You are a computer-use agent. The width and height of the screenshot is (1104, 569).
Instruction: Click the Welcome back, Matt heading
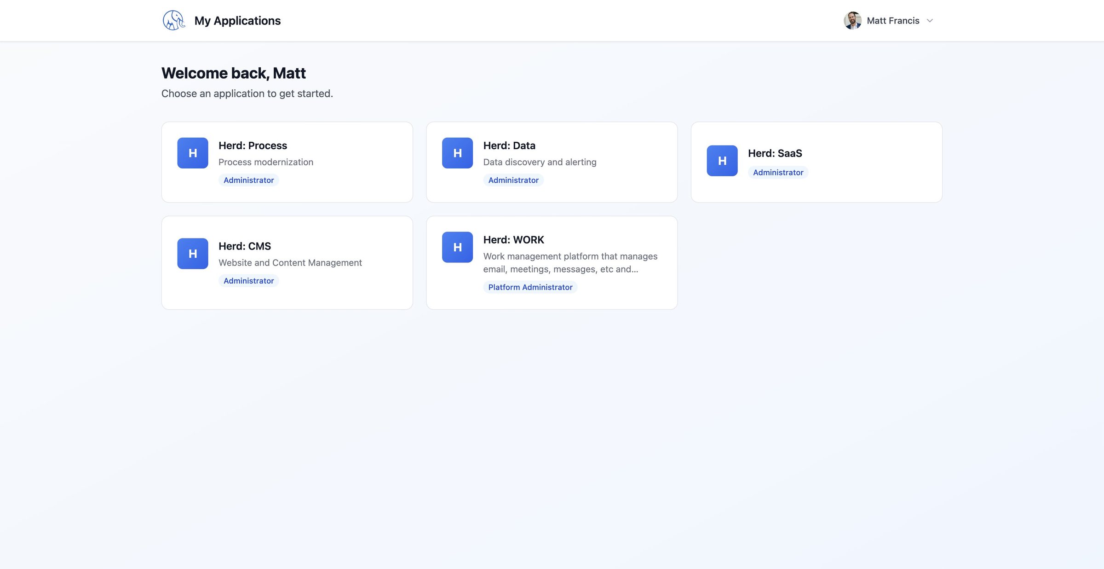tap(234, 73)
